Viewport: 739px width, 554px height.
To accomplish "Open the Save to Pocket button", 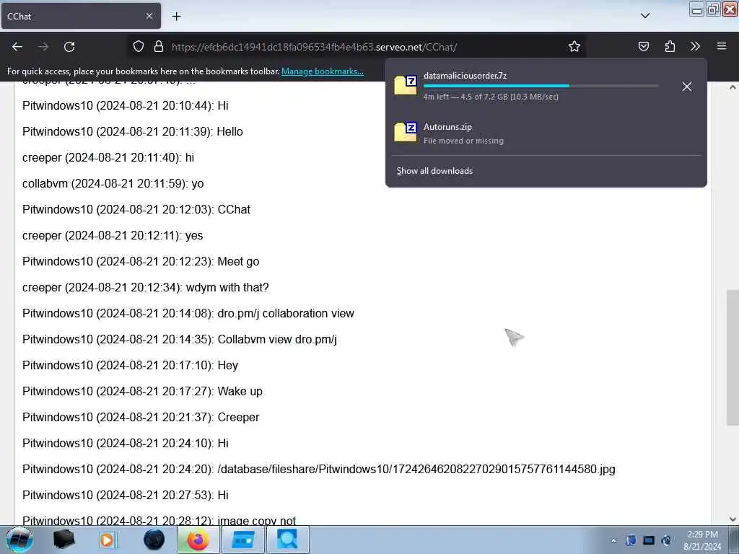I will point(644,47).
